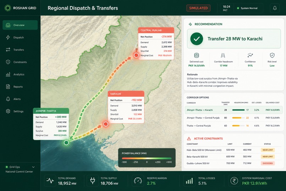Select Jhimpir-Thatta → Central Punjab corridor row

click(233, 118)
